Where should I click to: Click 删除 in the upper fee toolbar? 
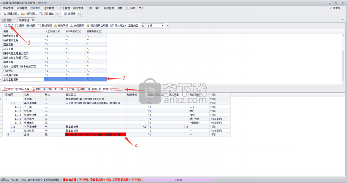click(20, 26)
